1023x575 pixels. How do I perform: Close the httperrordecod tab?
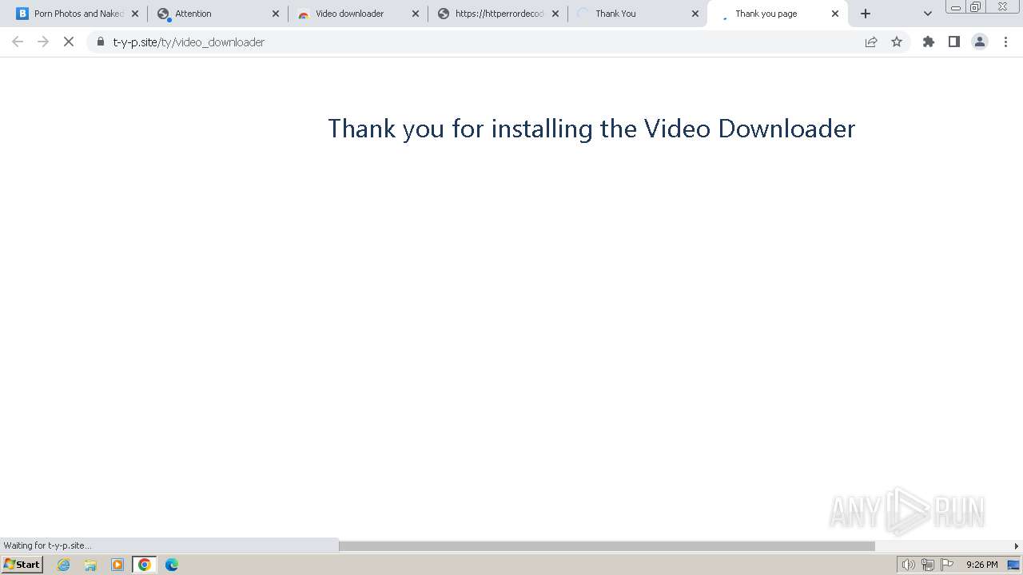(x=555, y=14)
